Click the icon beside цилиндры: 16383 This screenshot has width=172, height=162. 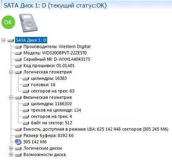tap(26, 78)
